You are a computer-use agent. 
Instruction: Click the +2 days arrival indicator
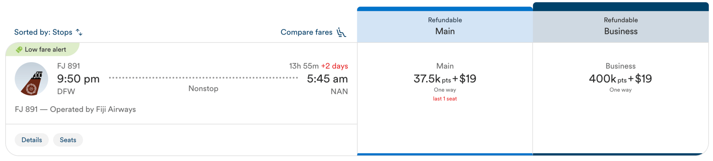(334, 66)
